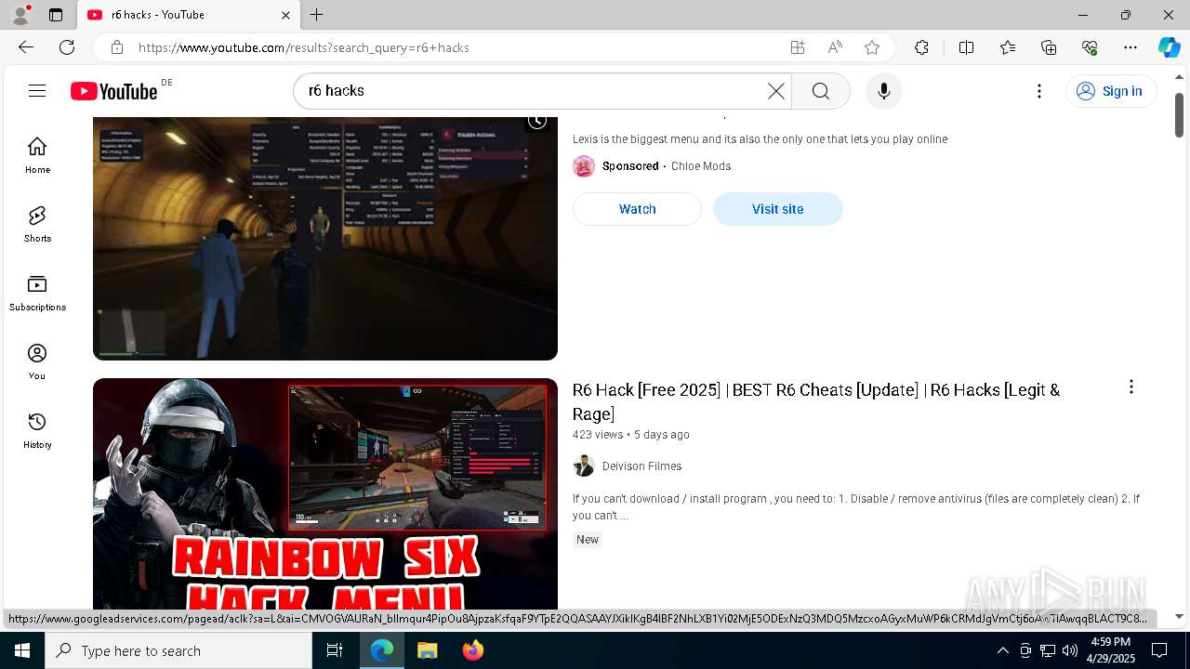Open Collections in Edge toolbar
The width and height of the screenshot is (1190, 669).
1049,47
